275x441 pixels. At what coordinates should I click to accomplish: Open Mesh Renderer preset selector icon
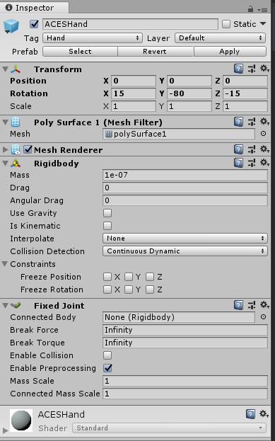click(252, 149)
